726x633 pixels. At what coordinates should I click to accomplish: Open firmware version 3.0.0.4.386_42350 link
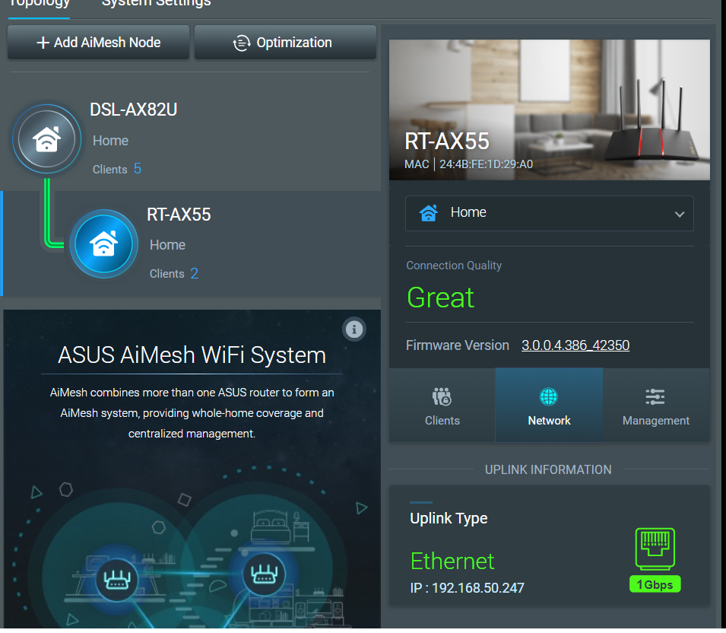(x=575, y=345)
